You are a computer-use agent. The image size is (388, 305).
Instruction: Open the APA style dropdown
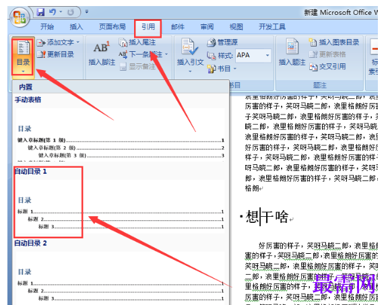click(x=267, y=55)
